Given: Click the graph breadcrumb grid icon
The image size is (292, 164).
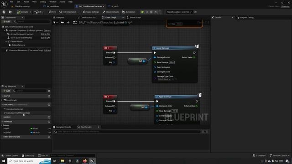Looking at the screenshot, I should pyautogui.click(x=75, y=22).
